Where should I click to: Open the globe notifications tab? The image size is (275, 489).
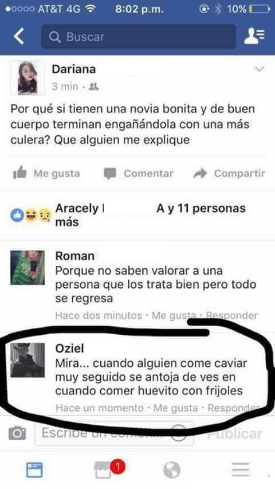(172, 470)
